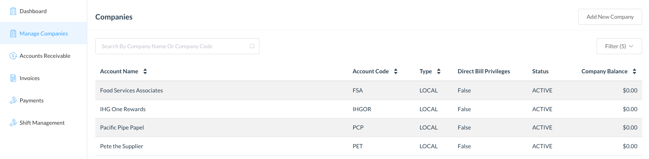
Task: Open Food Services Associates row
Action: [x=368, y=90]
